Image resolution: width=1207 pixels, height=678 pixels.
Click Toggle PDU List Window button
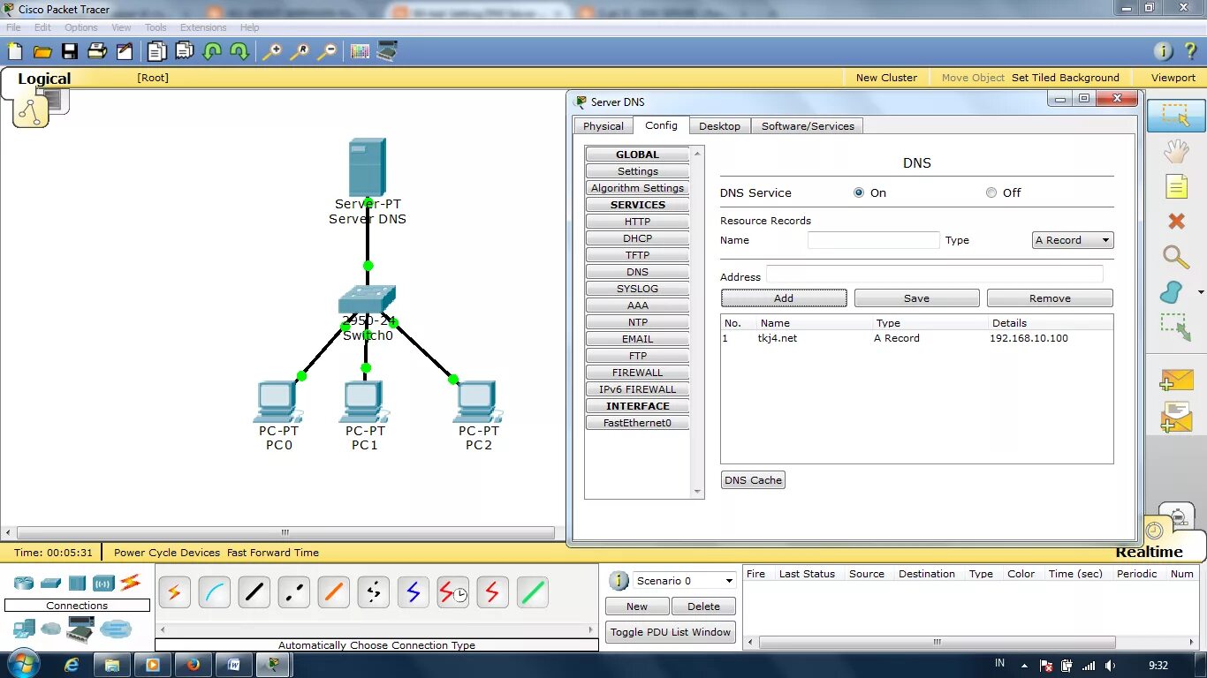point(671,632)
